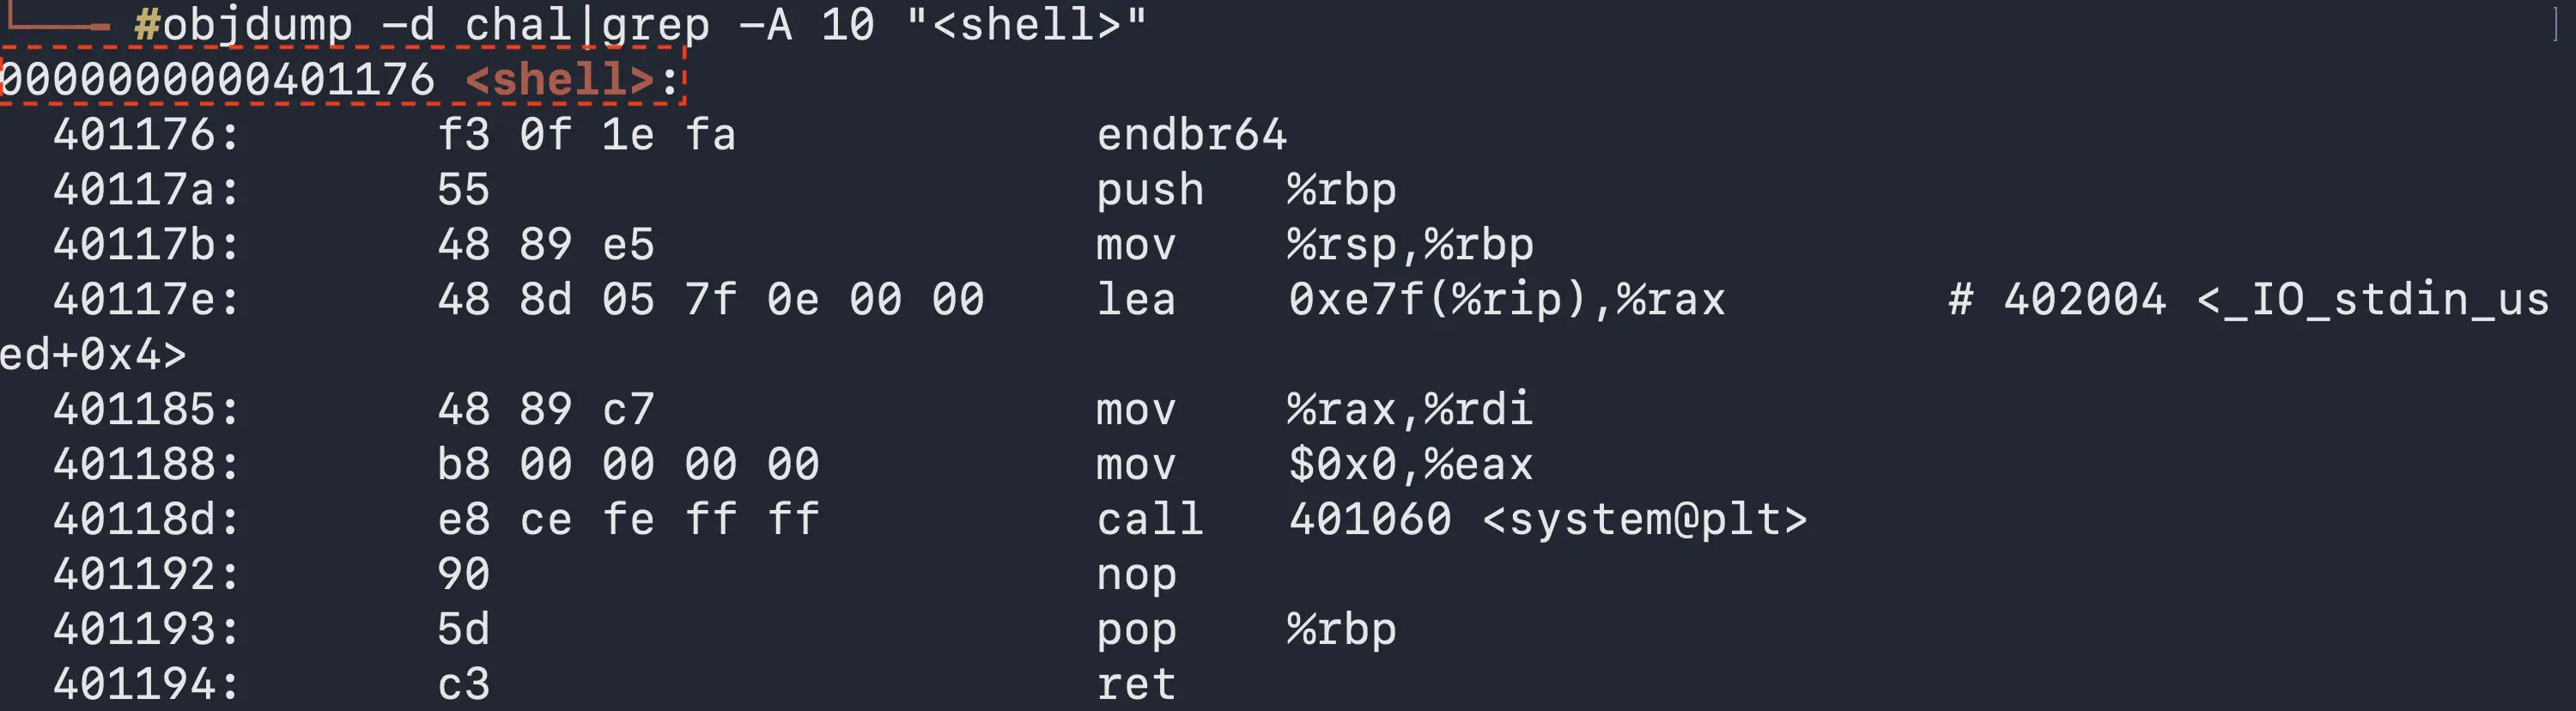Click the wrapped text ed+0x4>
The image size is (2576, 711).
93,354
